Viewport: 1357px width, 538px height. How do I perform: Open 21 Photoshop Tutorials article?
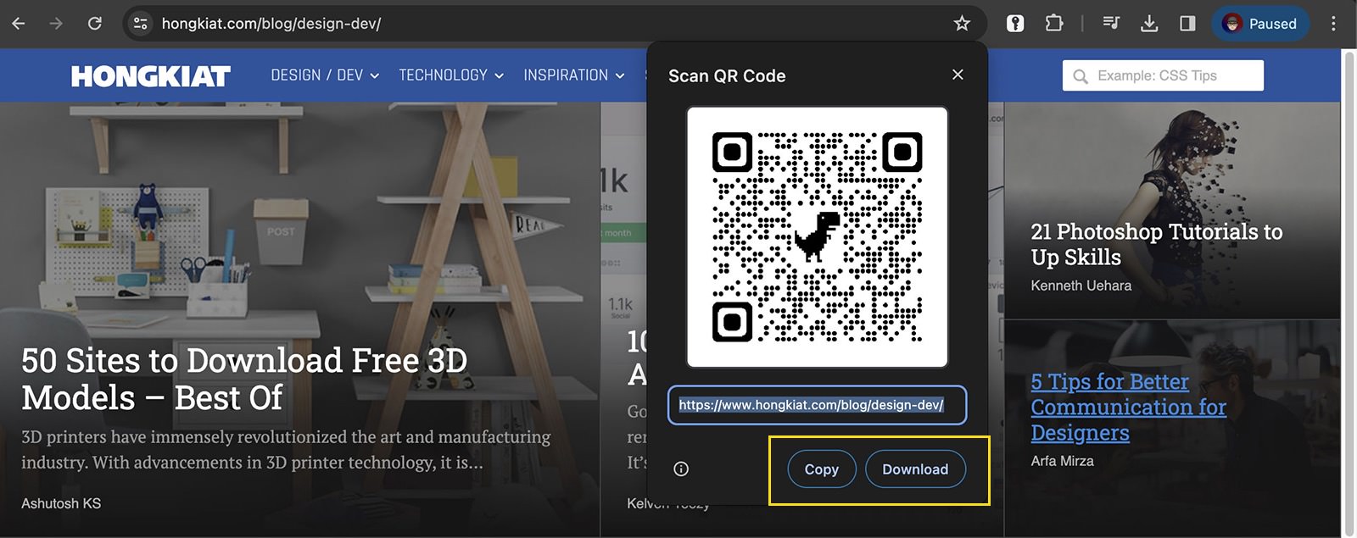tap(1157, 244)
